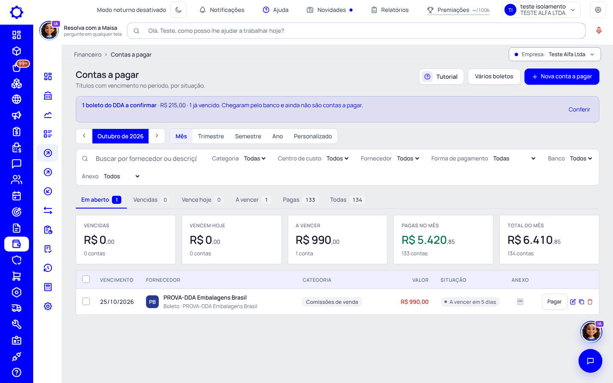613x383 pixels.
Task: Duplicate the PROVA-DDA Embalagens Brasil bill
Action: pyautogui.click(x=581, y=302)
